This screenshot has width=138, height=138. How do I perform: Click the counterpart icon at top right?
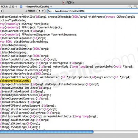coord(130,7)
